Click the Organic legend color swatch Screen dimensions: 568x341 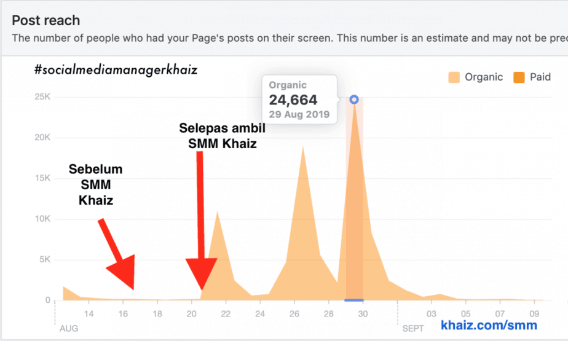point(454,77)
